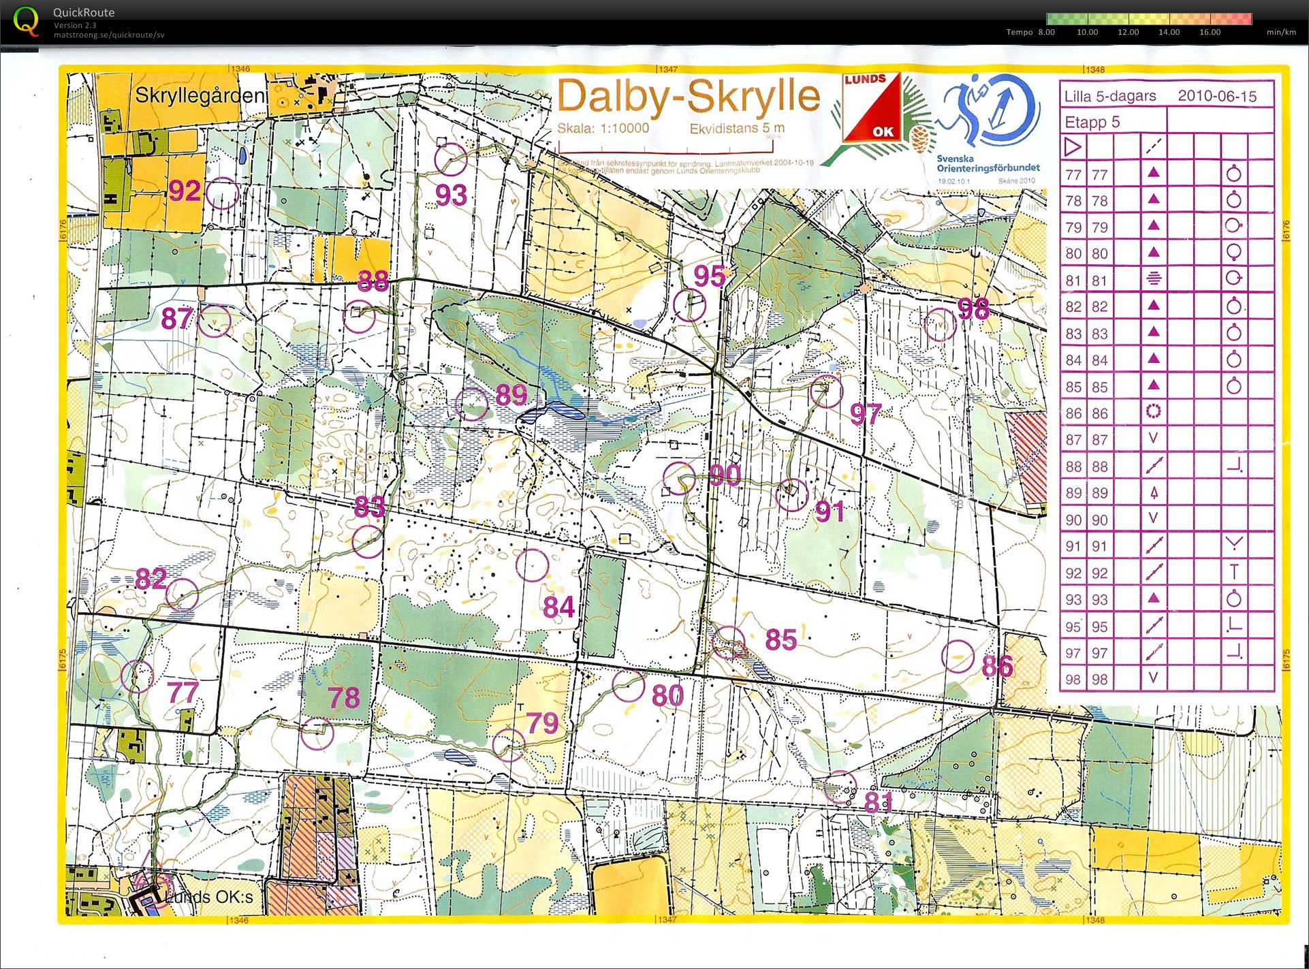1309x969 pixels.
Task: Click the min/km unit label
Action: click(x=1281, y=32)
